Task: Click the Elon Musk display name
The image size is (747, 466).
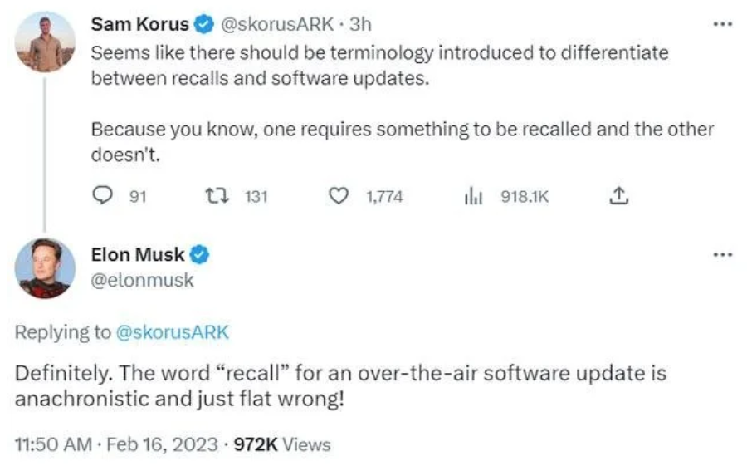Action: coord(138,254)
